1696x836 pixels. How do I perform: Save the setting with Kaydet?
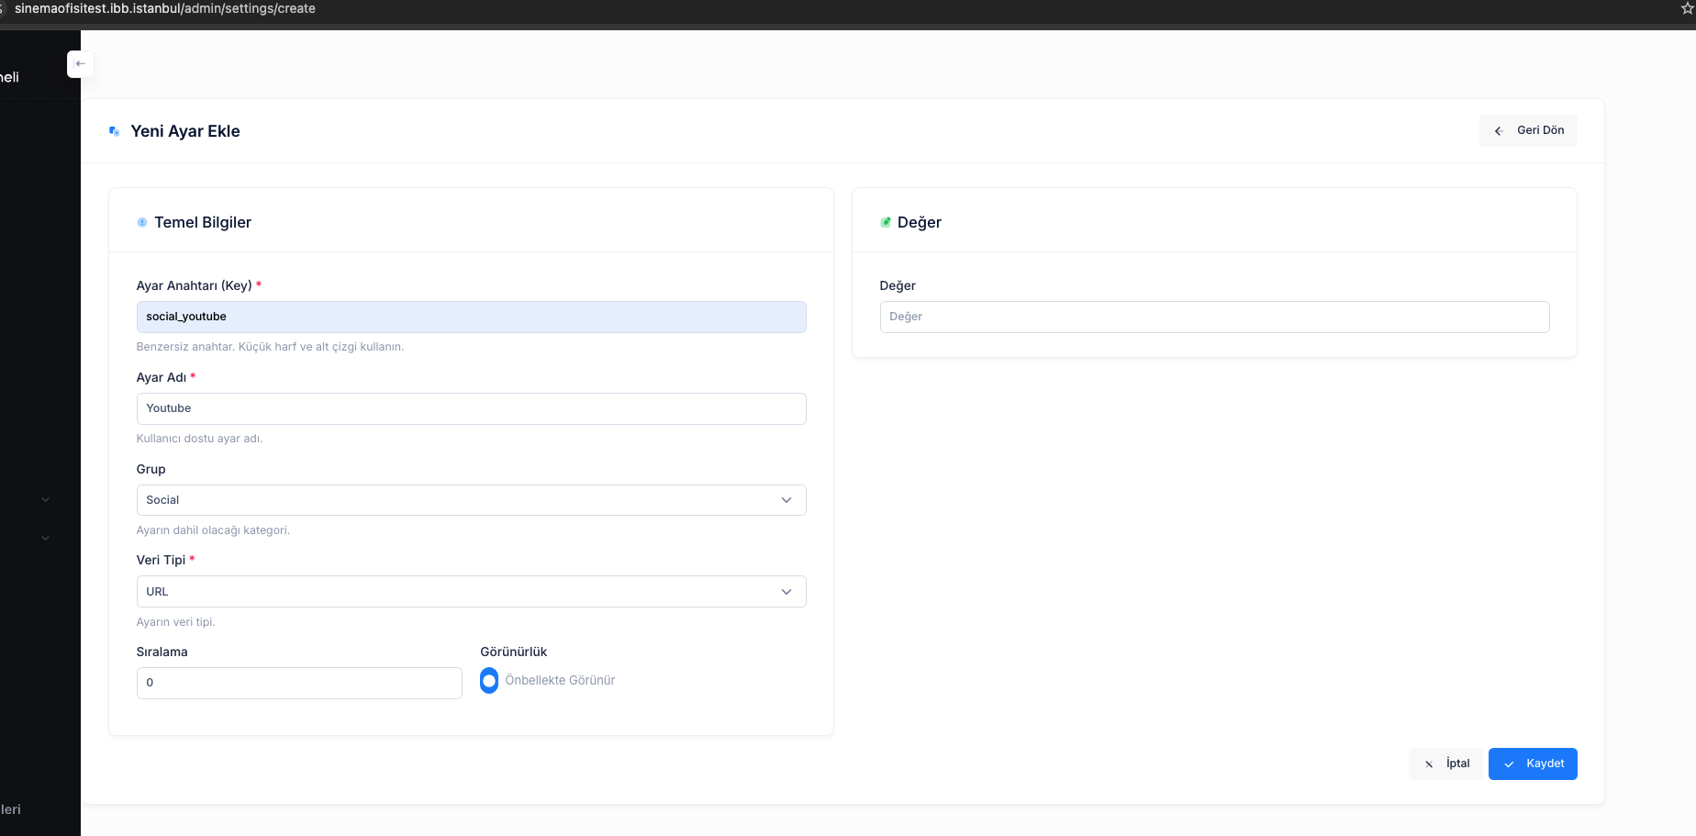[1533, 764]
